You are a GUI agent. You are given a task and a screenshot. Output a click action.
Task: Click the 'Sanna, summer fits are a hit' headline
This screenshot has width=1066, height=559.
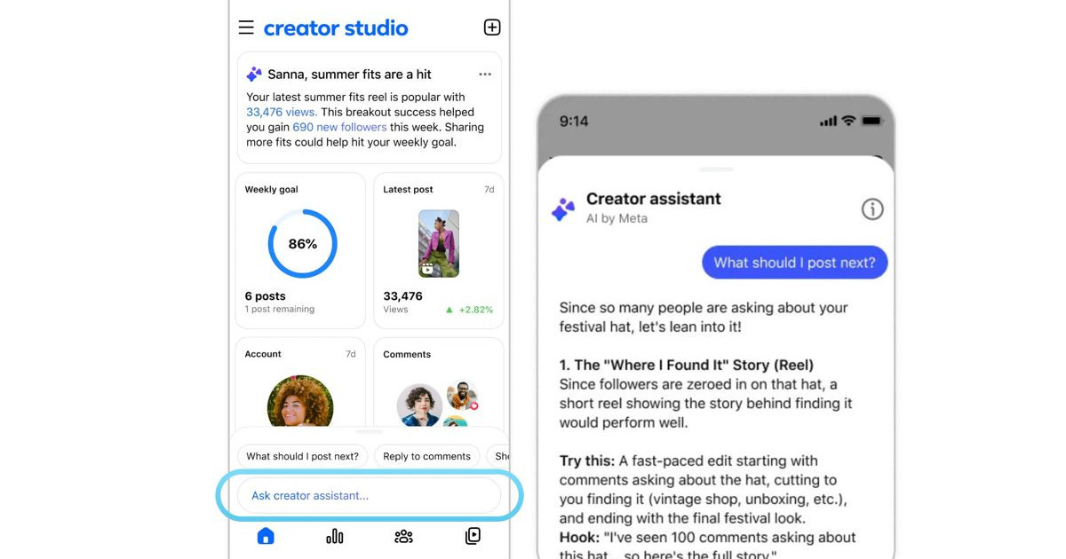(349, 75)
